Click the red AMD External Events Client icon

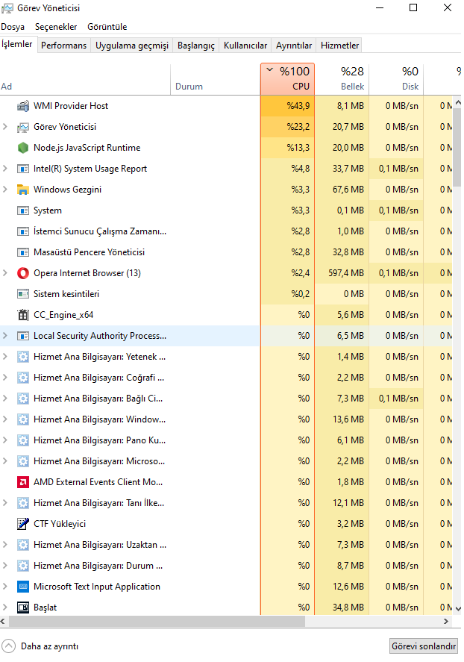23,482
